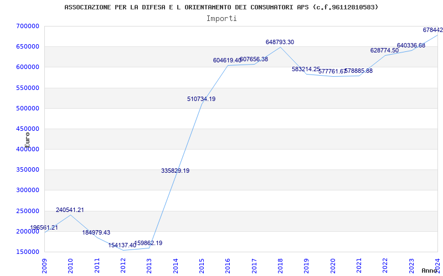The image size is (443, 276).
Task: Select the data label 648793.30
Action: coord(280,42)
